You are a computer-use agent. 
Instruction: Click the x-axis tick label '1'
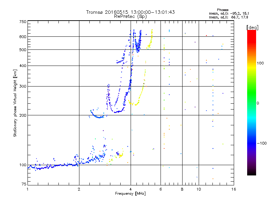pyautogui.click(x=27, y=189)
